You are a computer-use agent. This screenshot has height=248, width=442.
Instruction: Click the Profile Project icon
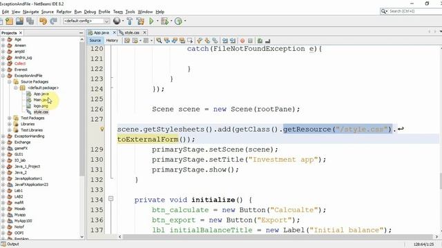point(178,21)
